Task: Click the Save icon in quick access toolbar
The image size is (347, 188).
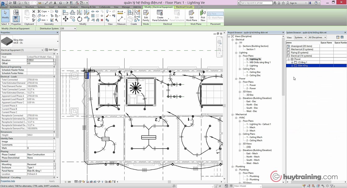Action: point(15,3)
